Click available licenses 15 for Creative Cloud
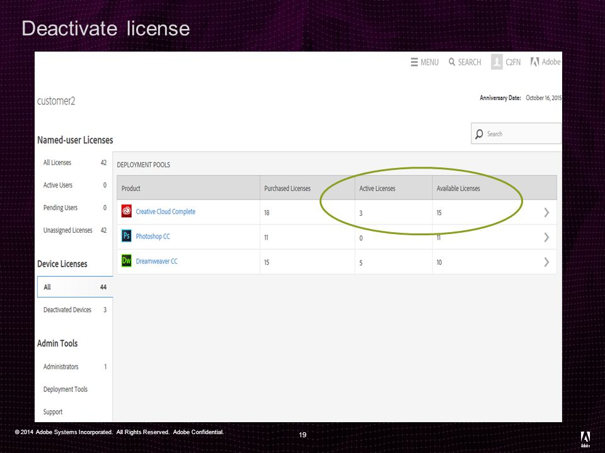This screenshot has width=605, height=453. [x=439, y=213]
